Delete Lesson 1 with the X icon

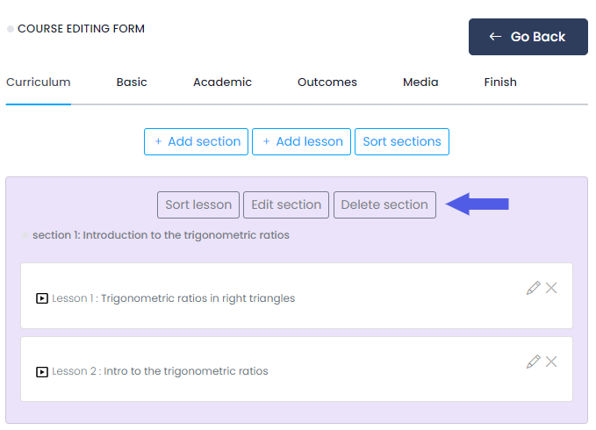(551, 288)
